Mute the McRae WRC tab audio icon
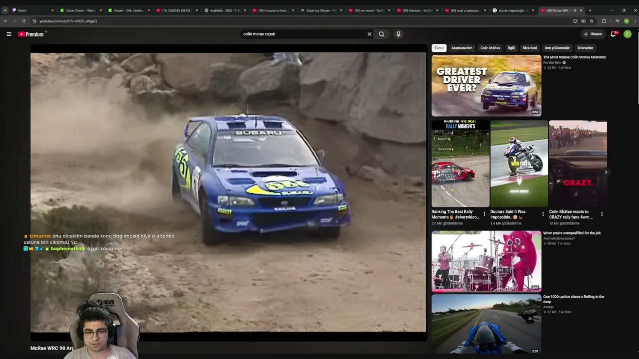The width and height of the screenshot is (639, 359). click(575, 10)
